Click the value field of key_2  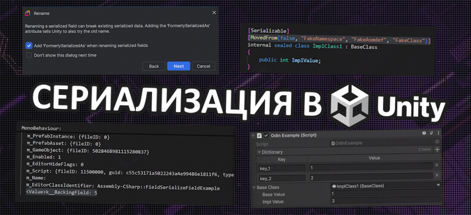371,177
